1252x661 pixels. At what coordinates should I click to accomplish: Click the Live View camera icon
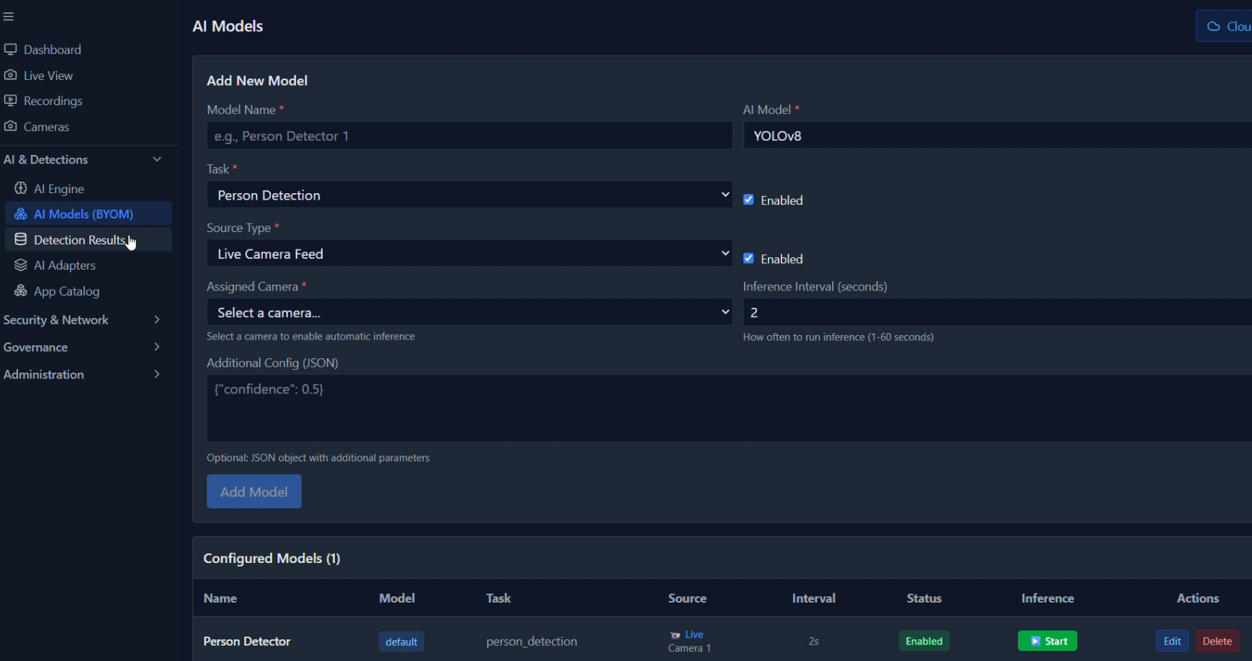[x=10, y=75]
